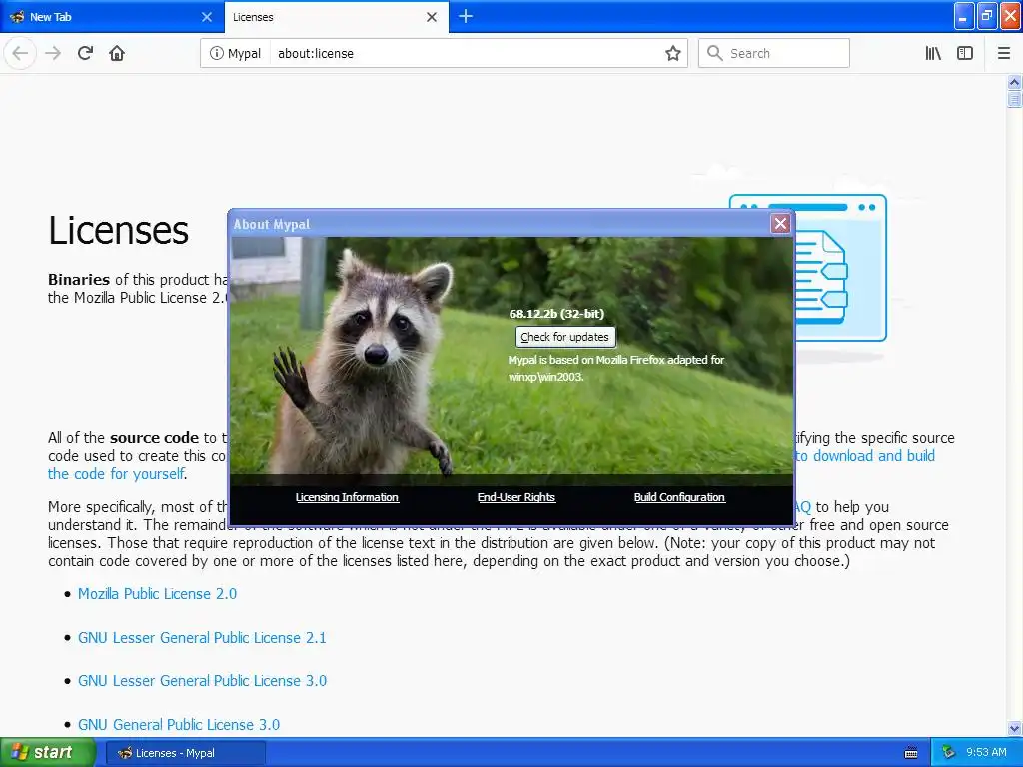Viewport: 1023px width, 767px height.
Task: Click the page scrollbar down arrow
Action: 1014,728
